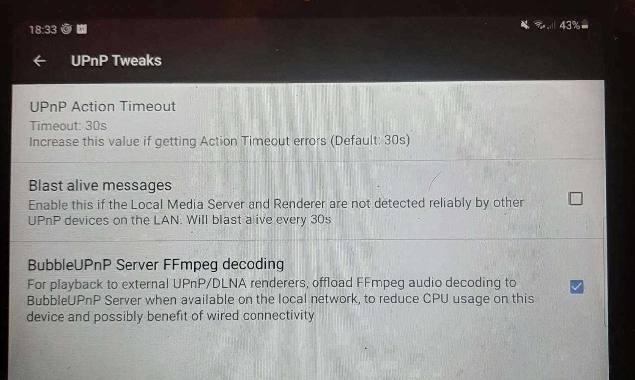
Task: Tap the UPnP Tweaks header title
Action: click(x=116, y=60)
